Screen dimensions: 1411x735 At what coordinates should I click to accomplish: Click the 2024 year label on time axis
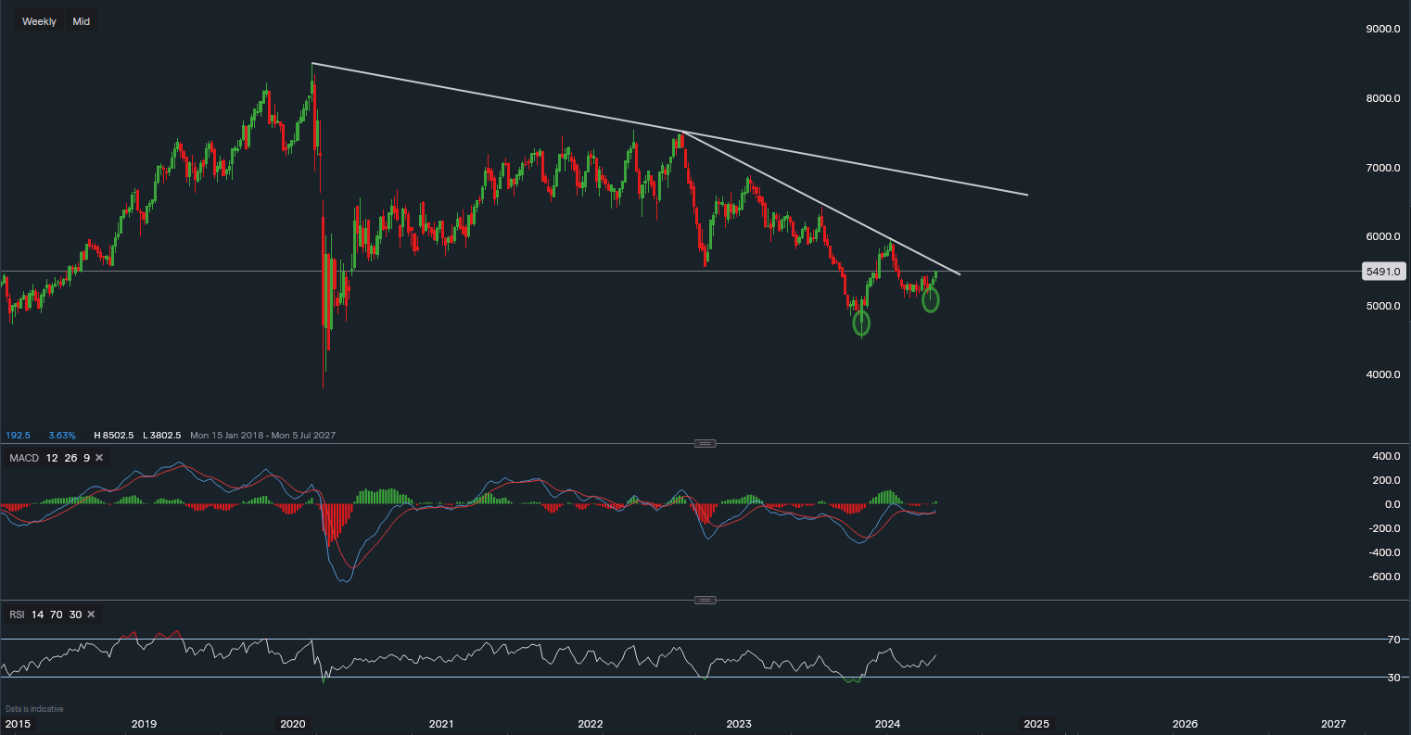888,723
